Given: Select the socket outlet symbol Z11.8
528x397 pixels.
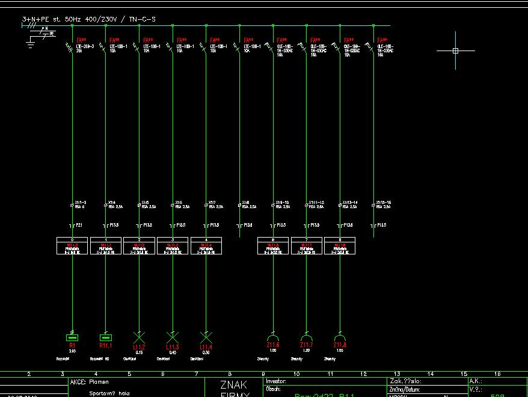Looking at the screenshot, I should click(x=340, y=337).
